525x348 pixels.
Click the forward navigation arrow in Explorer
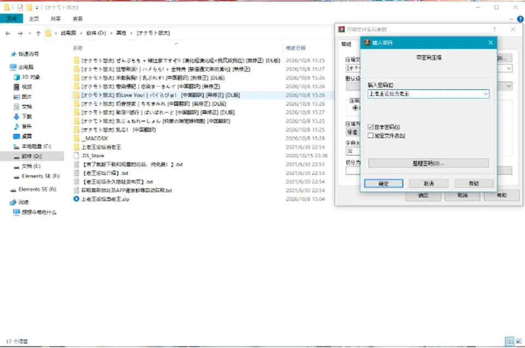(x=20, y=33)
